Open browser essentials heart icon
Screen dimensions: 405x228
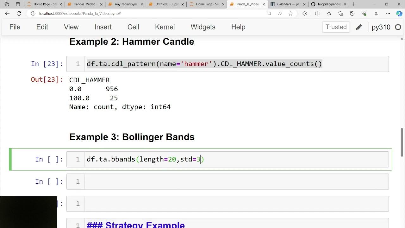point(364,14)
